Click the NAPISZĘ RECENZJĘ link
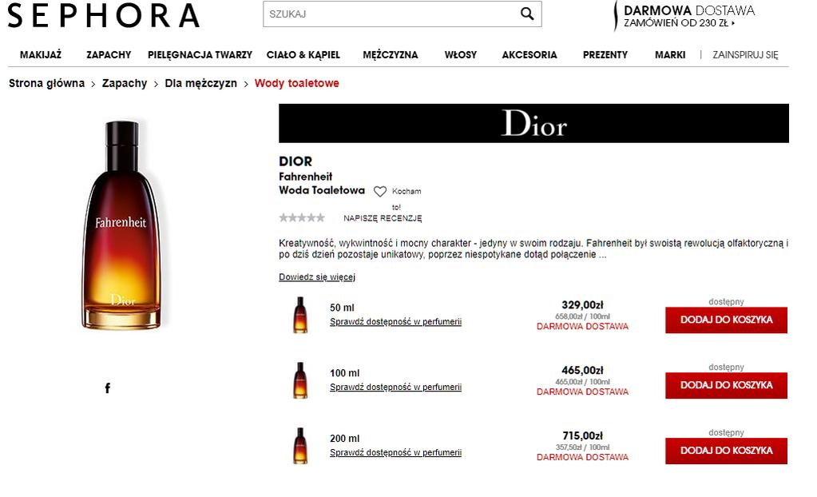Image resolution: width=817 pixels, height=497 pixels. (x=383, y=218)
